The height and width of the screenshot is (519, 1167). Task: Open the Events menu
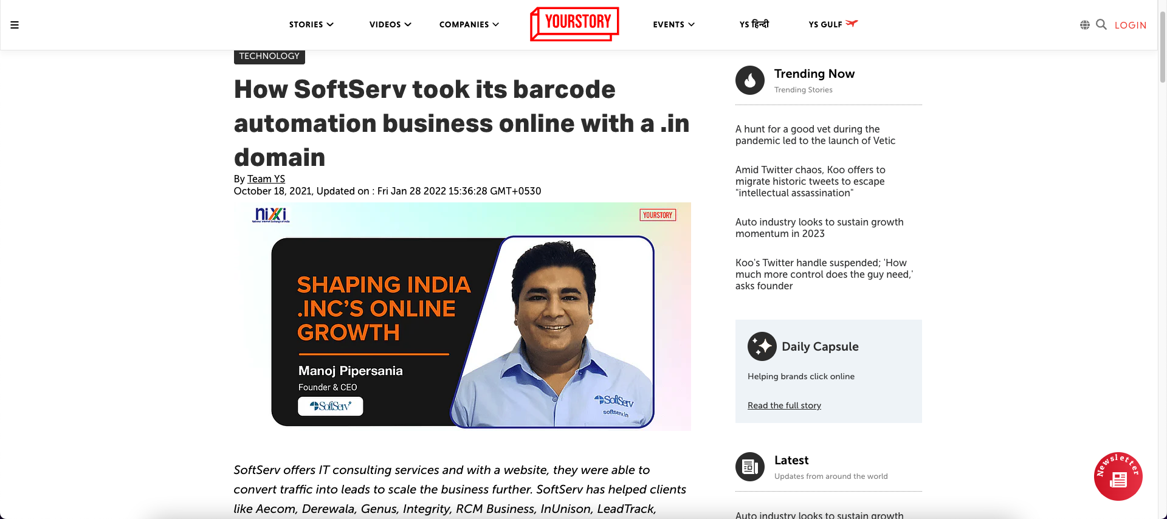(673, 24)
